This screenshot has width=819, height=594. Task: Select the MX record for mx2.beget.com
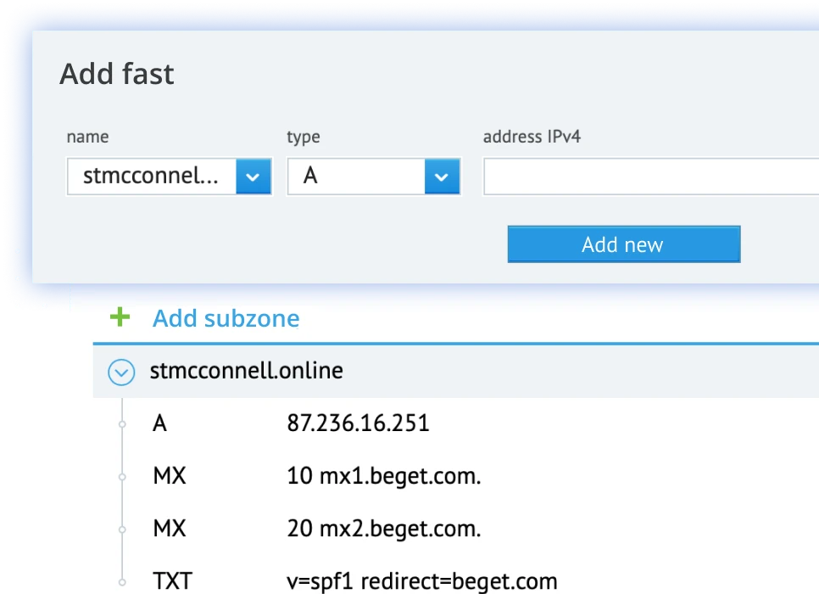click(x=384, y=529)
